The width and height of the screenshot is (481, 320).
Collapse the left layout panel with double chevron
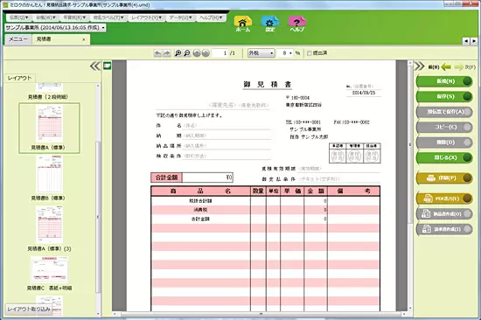pyautogui.click(x=95, y=66)
